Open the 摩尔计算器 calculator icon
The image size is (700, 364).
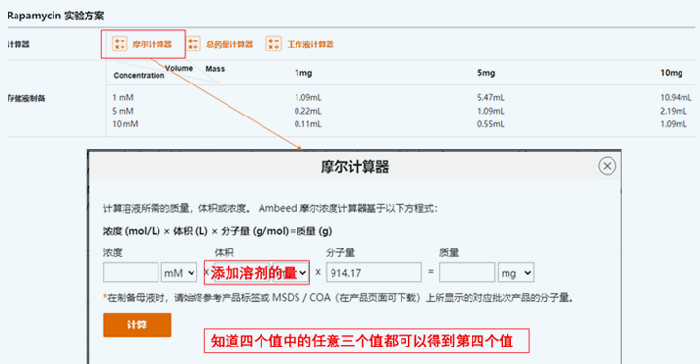coord(120,44)
